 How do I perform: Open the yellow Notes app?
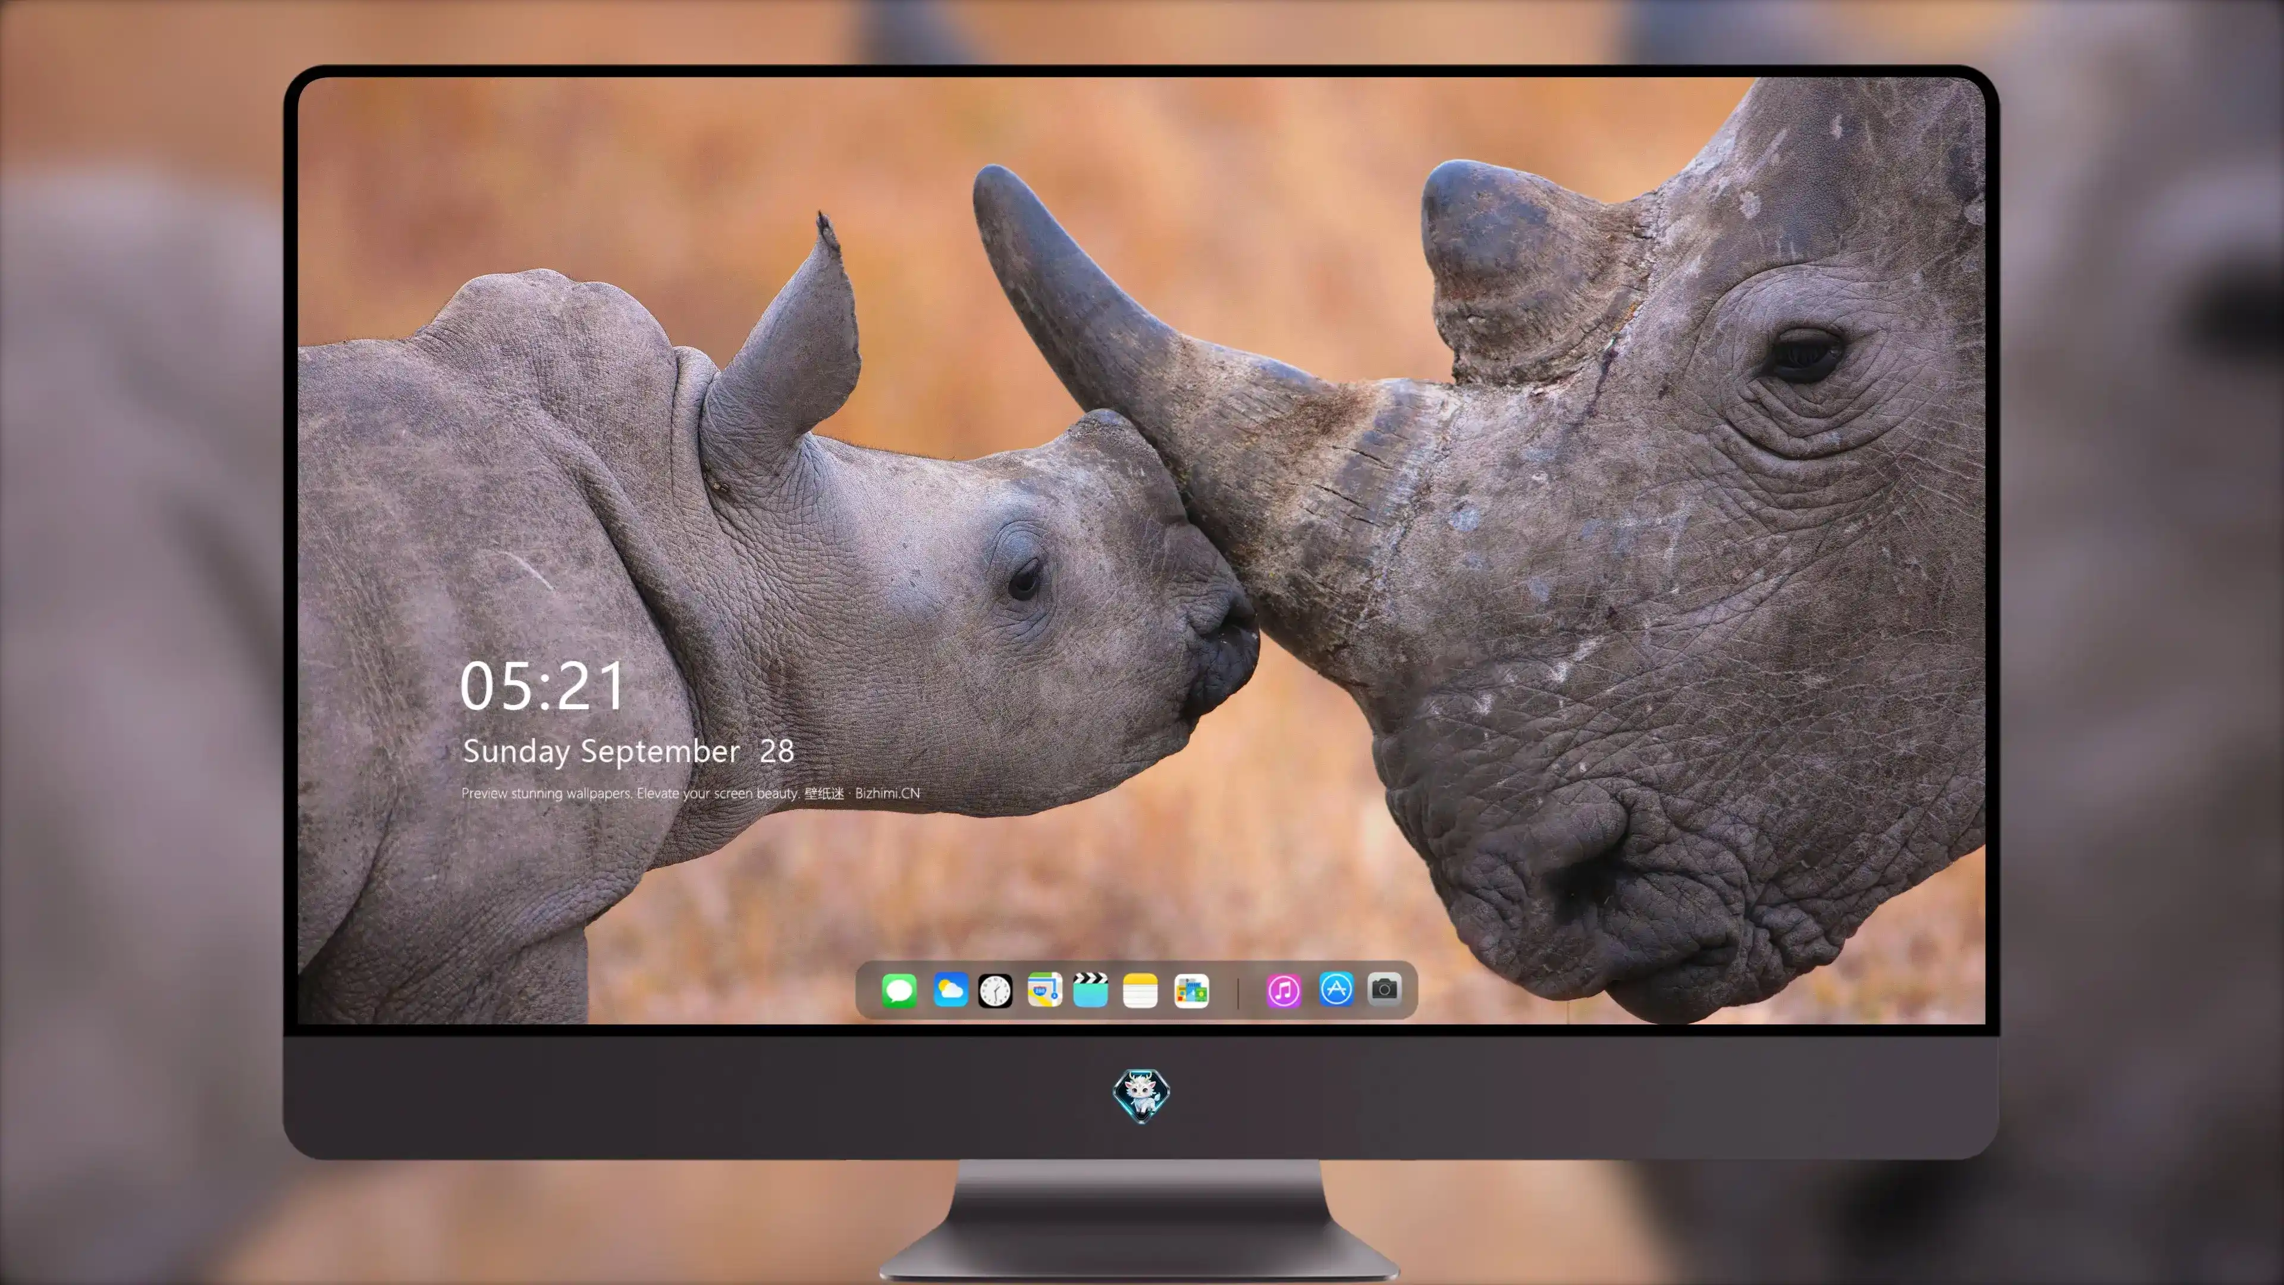coord(1140,990)
